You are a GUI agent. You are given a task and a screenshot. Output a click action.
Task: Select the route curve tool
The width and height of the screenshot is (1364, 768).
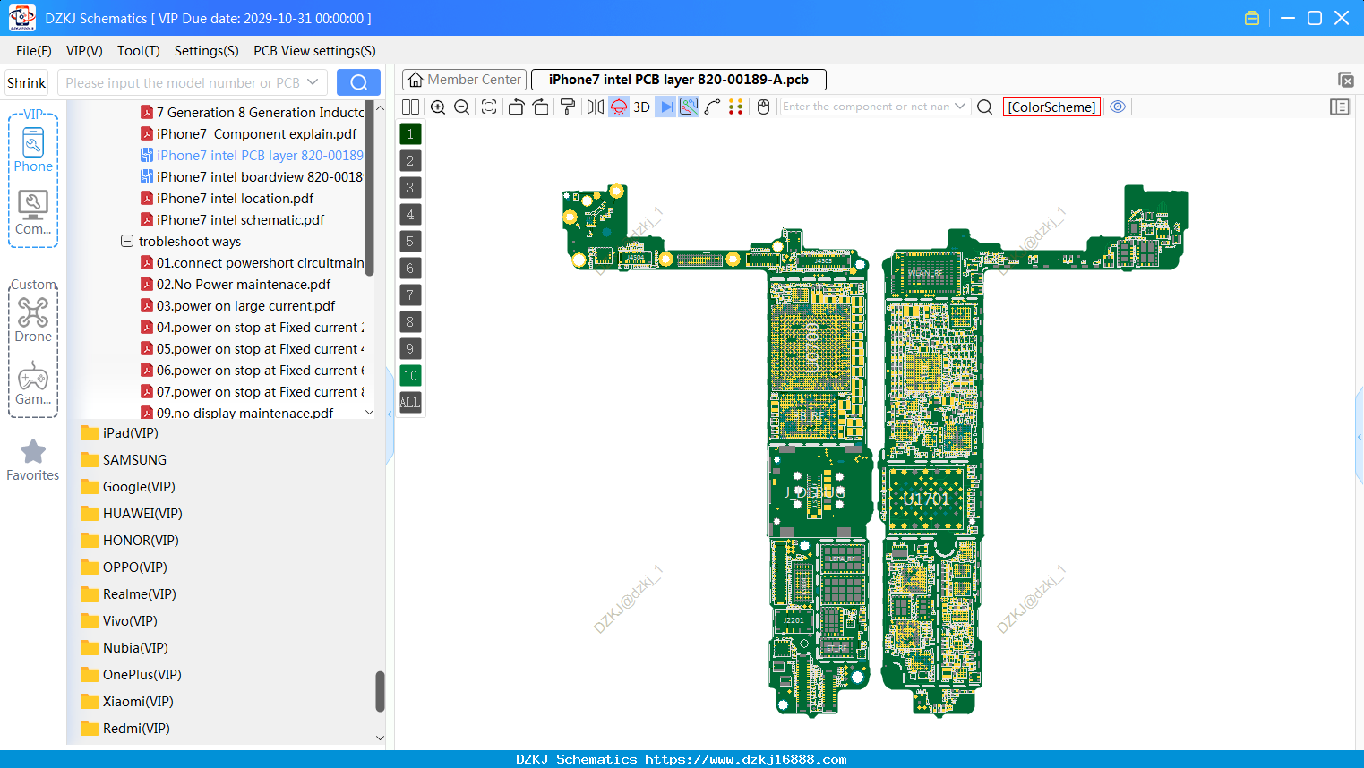tap(713, 107)
